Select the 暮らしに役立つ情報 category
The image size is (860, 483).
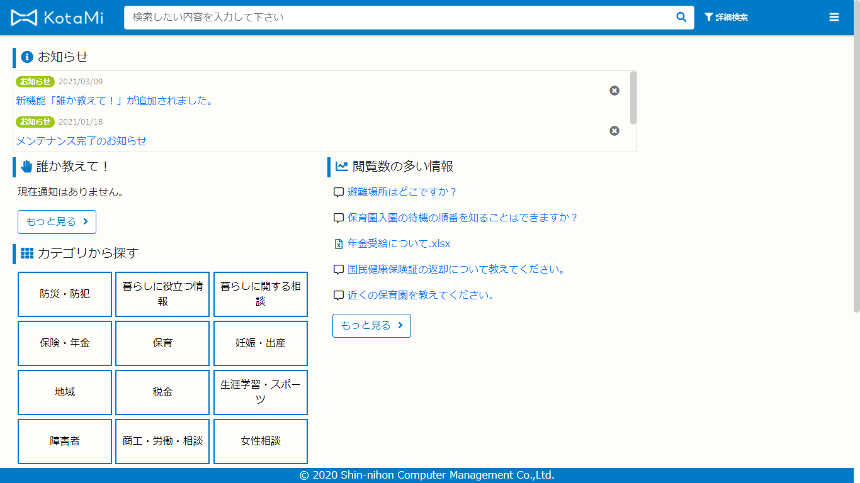tap(162, 294)
